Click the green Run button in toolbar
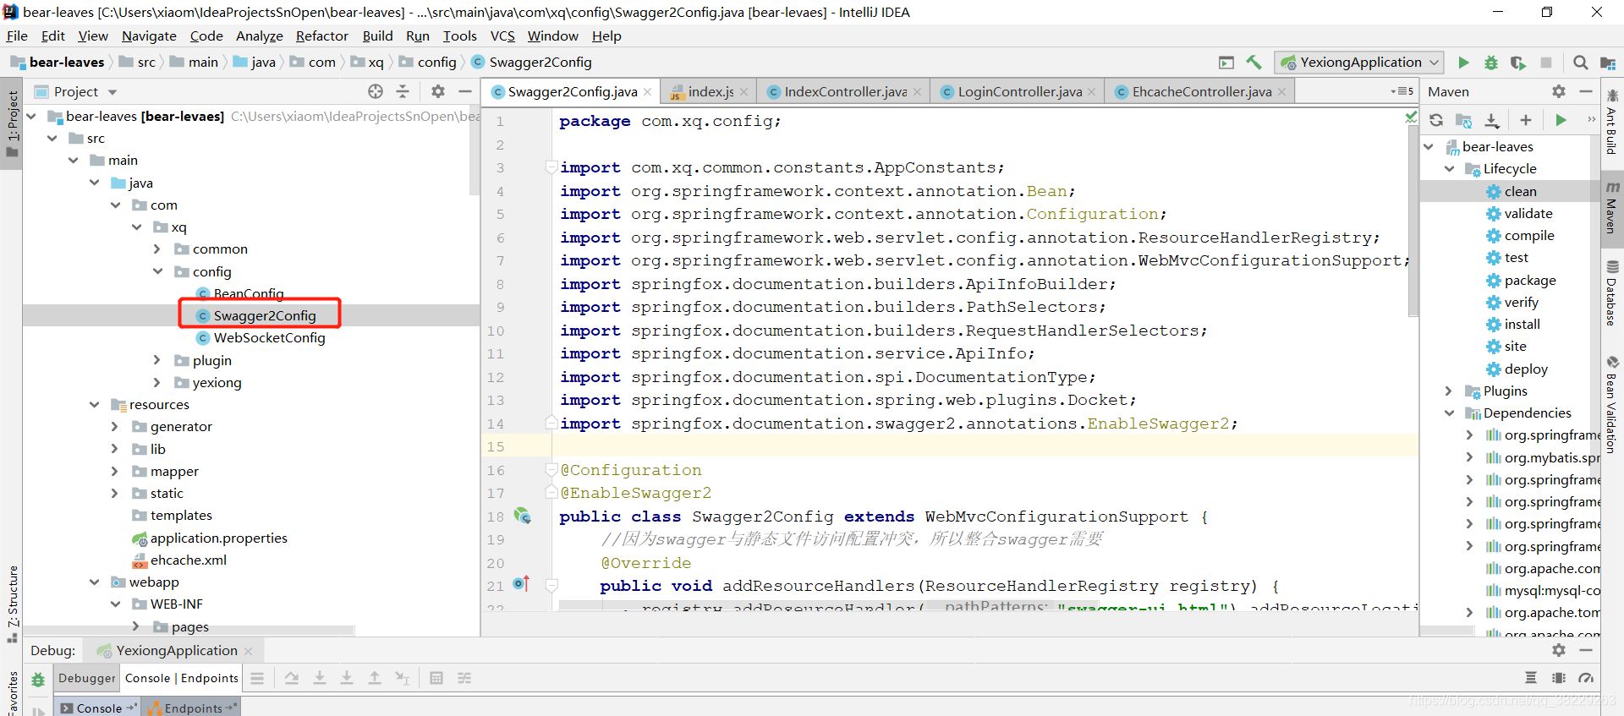Viewport: 1624px width, 716px height. (x=1463, y=63)
